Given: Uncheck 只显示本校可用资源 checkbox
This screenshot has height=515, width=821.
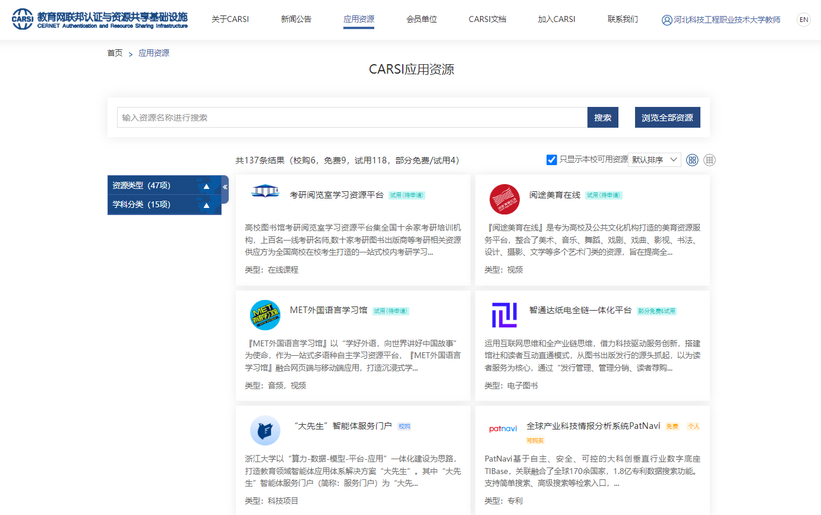Looking at the screenshot, I should 552,160.
